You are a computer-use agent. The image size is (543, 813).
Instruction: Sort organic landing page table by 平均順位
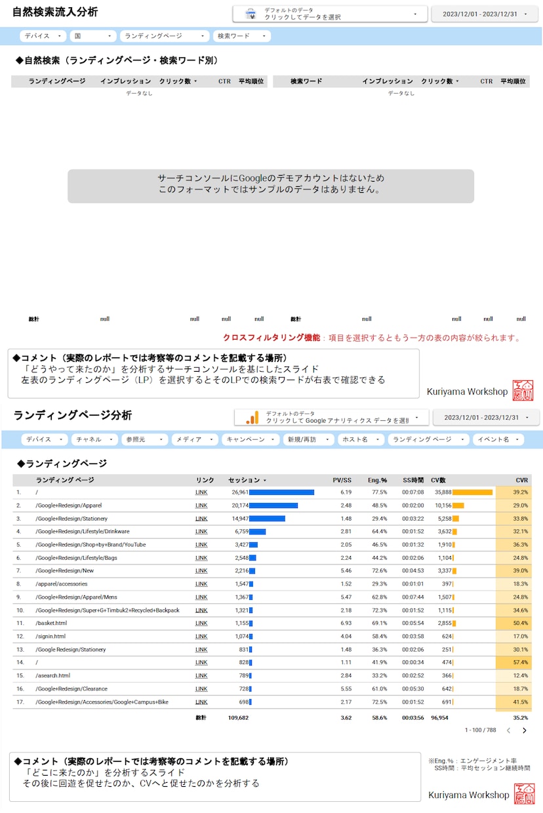[x=251, y=81]
